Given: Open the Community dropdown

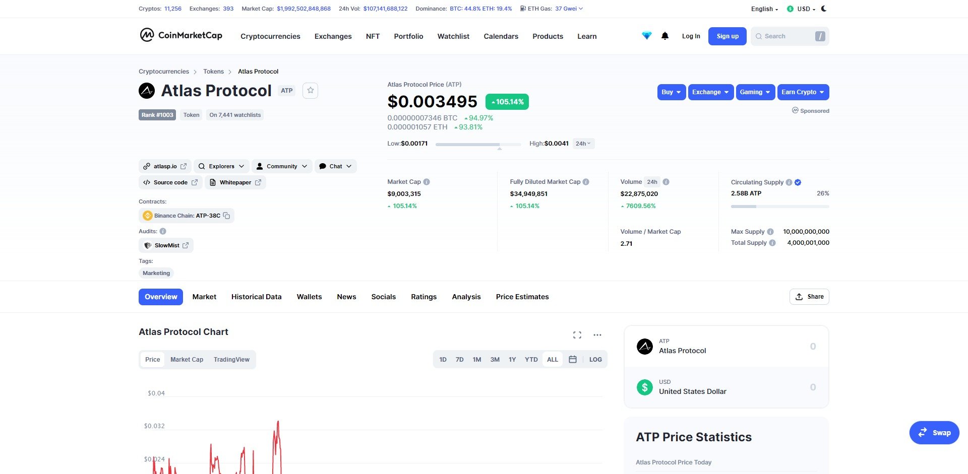Looking at the screenshot, I should (282, 166).
